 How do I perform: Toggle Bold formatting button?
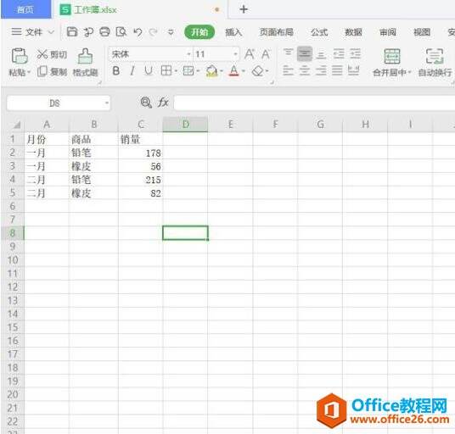(x=116, y=70)
